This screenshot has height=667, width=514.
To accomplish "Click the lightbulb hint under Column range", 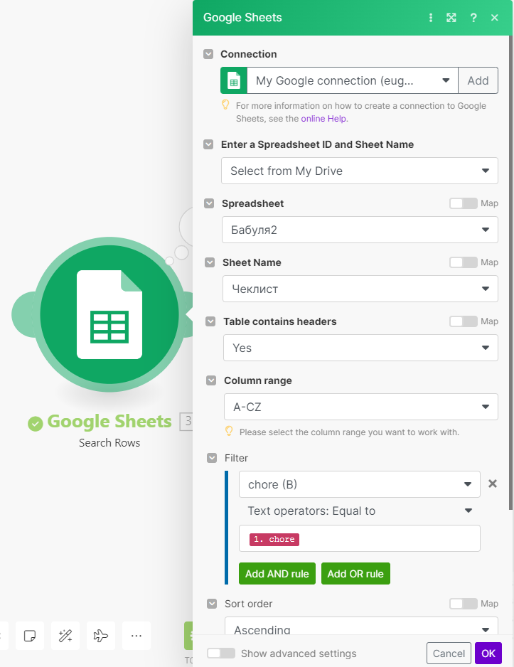I will [229, 432].
